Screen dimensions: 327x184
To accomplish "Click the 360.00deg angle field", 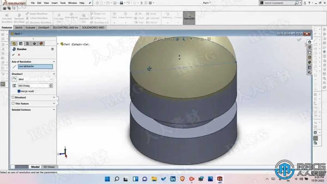I will [33, 86].
